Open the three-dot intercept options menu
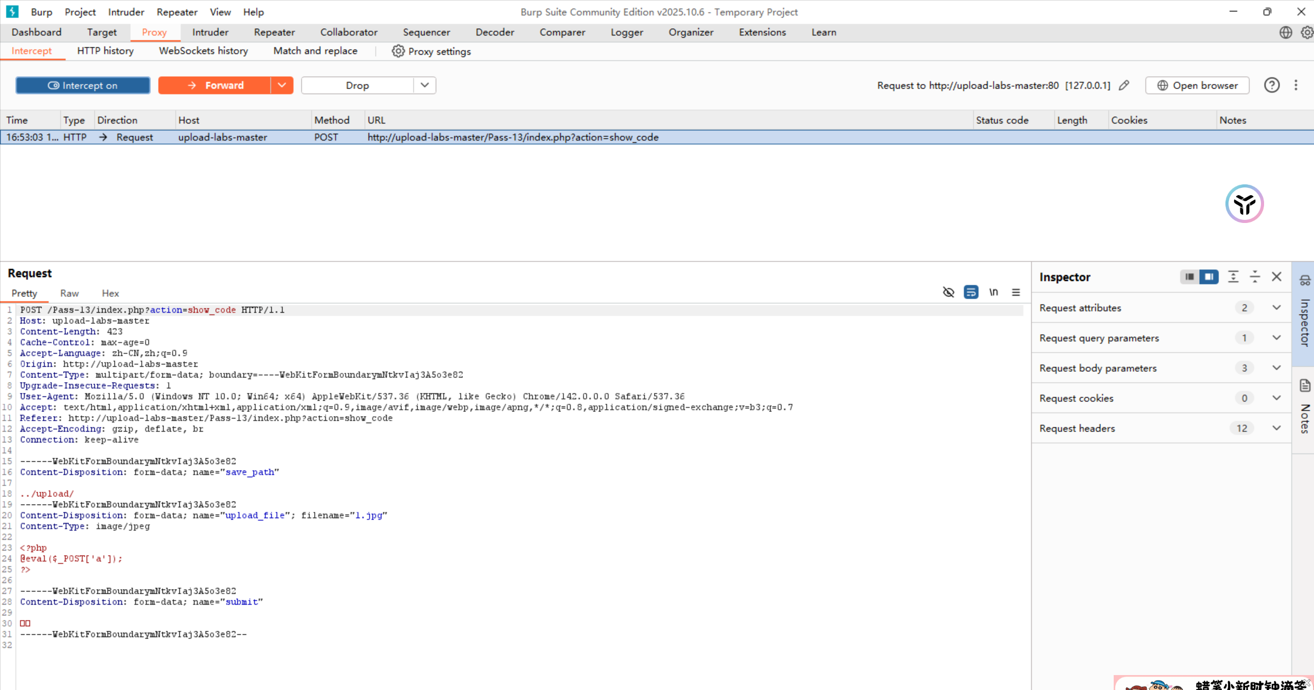Screen dimensions: 1314x690 click(x=1296, y=85)
